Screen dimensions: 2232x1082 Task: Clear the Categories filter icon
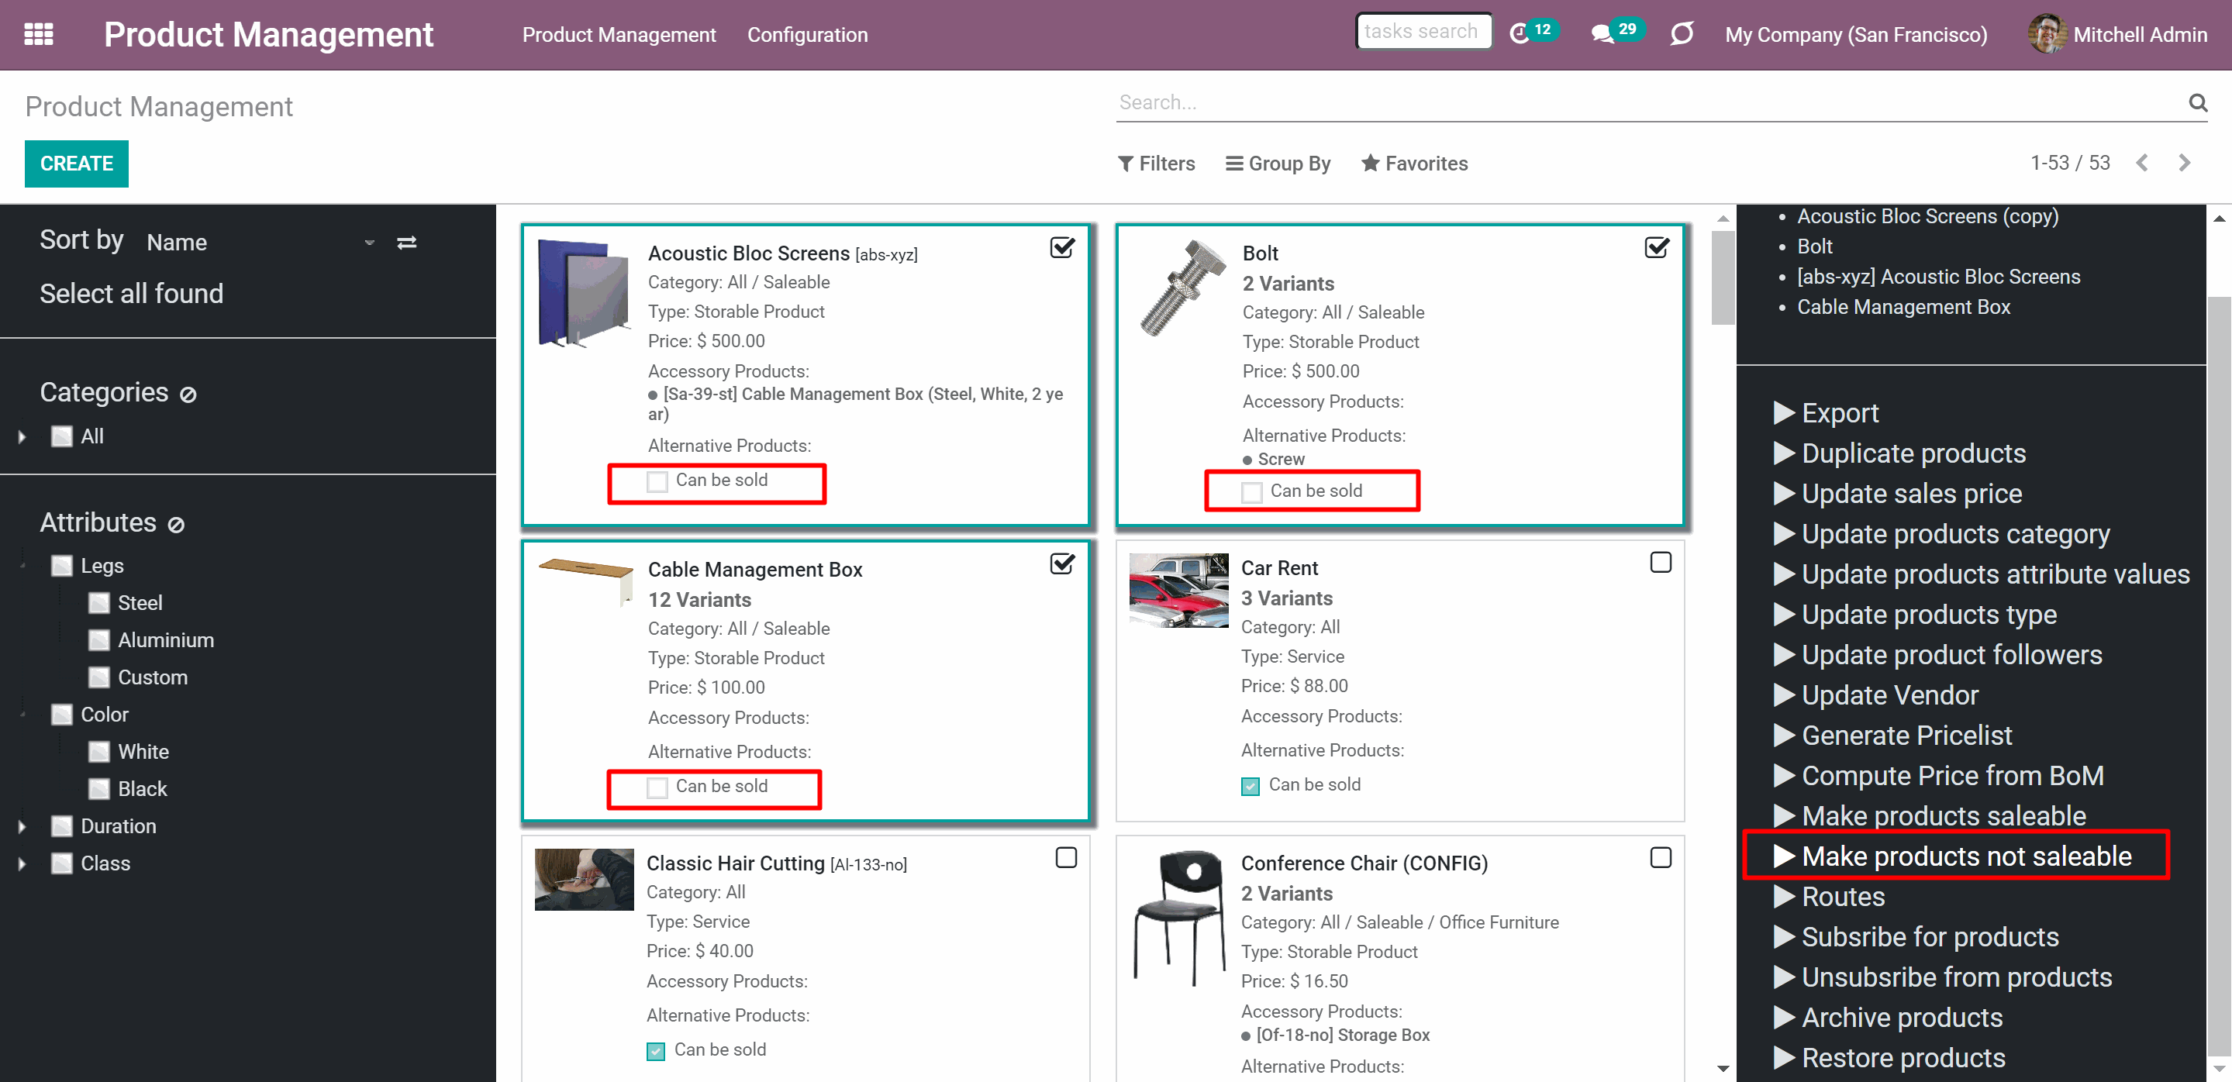tap(188, 395)
